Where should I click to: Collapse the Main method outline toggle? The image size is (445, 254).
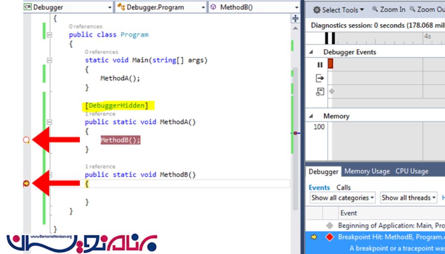(x=50, y=60)
